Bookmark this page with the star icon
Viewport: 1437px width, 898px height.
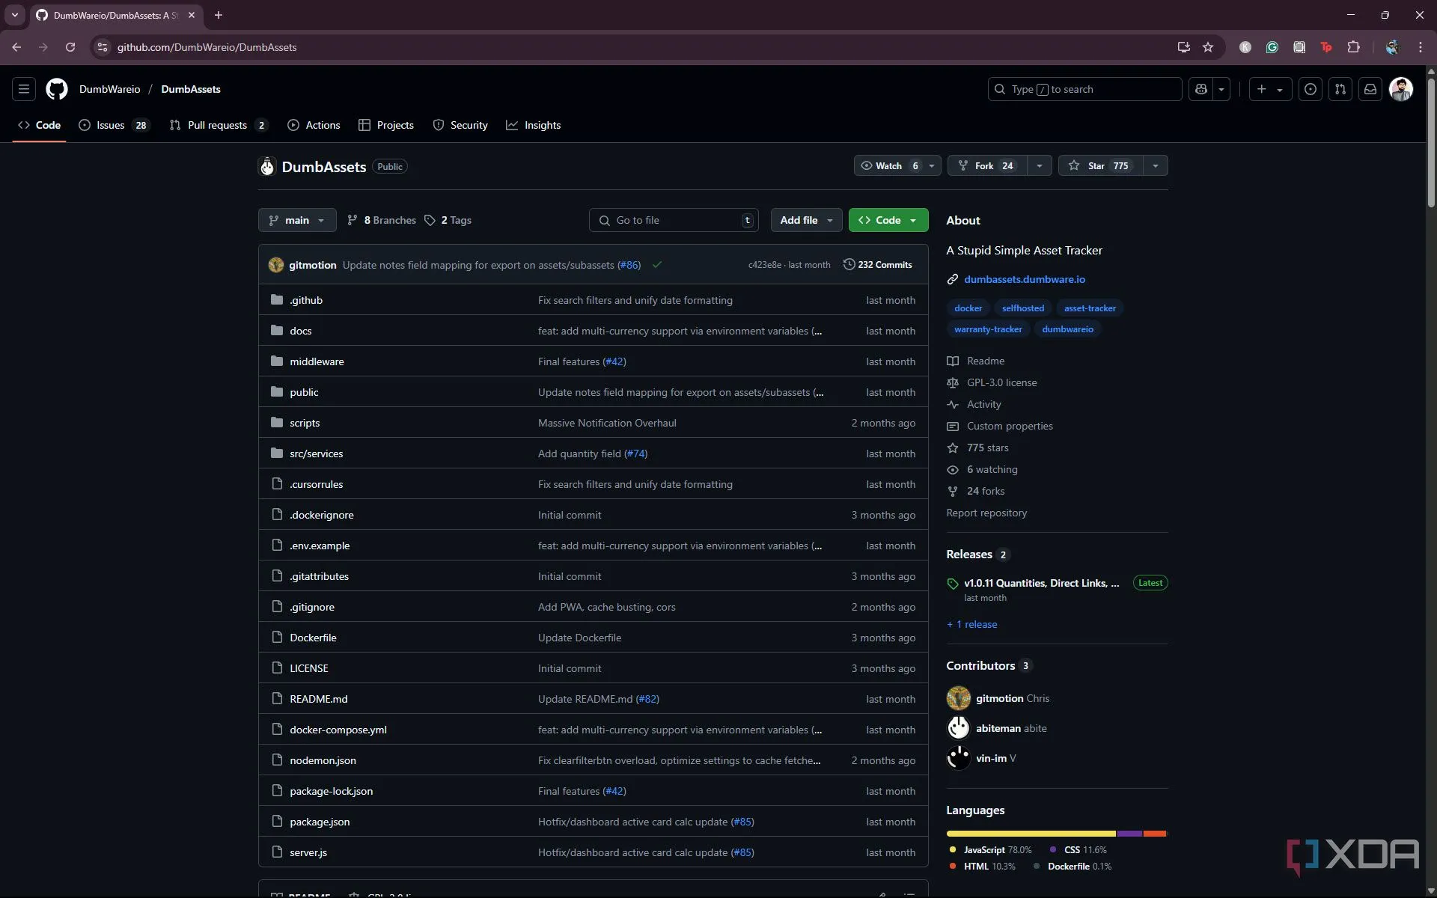(x=1207, y=47)
